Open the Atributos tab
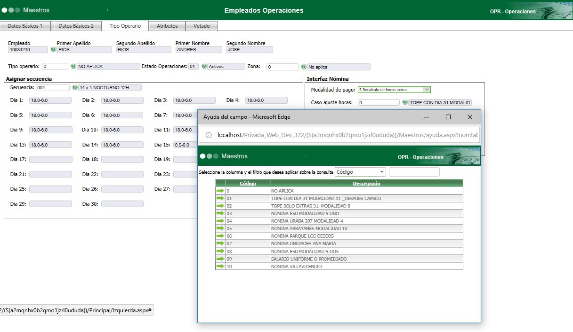This screenshot has width=573, height=332. [x=167, y=26]
